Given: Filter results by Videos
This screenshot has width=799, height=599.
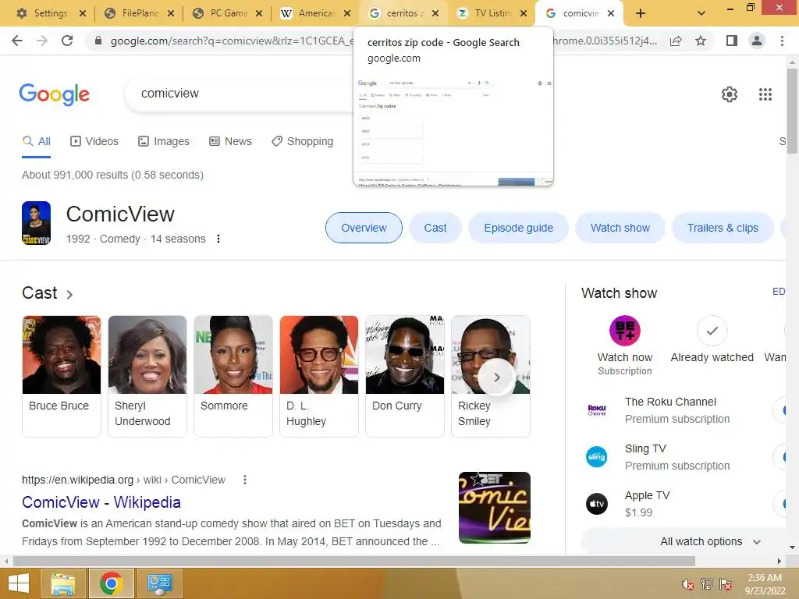Looking at the screenshot, I should click(x=94, y=141).
